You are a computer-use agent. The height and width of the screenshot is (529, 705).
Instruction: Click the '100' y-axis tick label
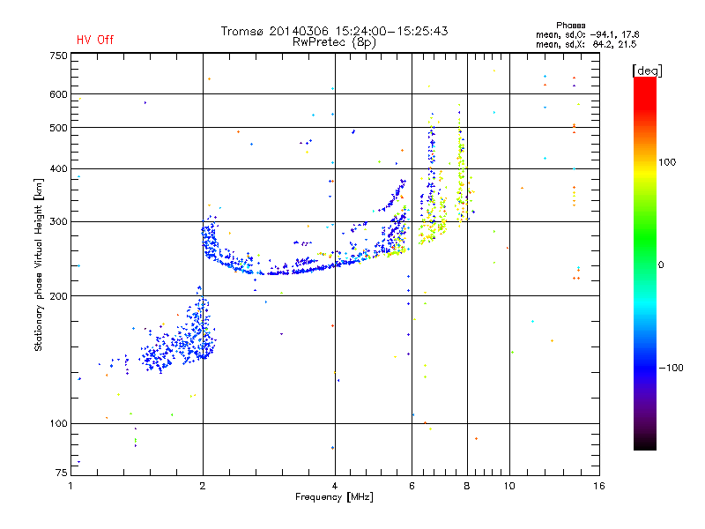[x=58, y=423]
